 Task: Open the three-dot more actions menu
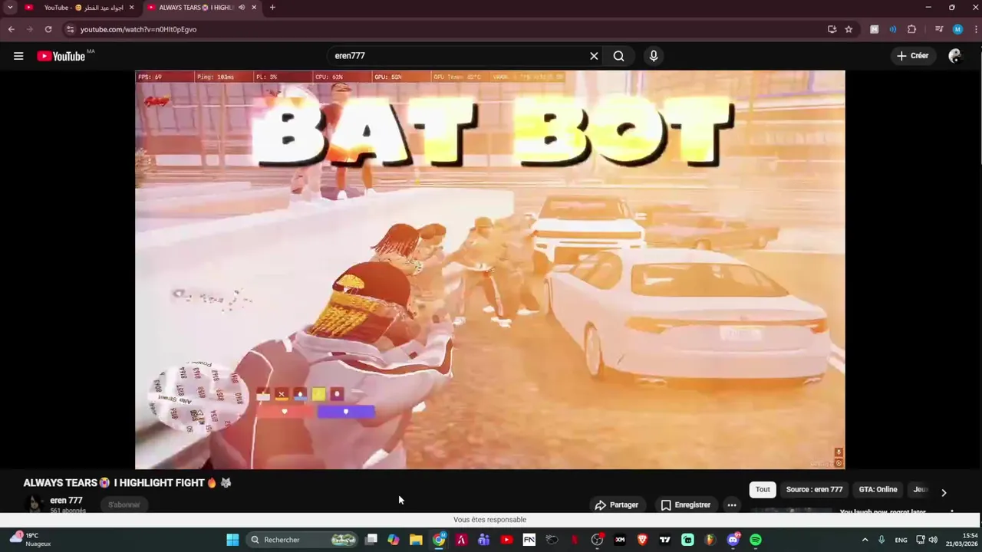732,504
